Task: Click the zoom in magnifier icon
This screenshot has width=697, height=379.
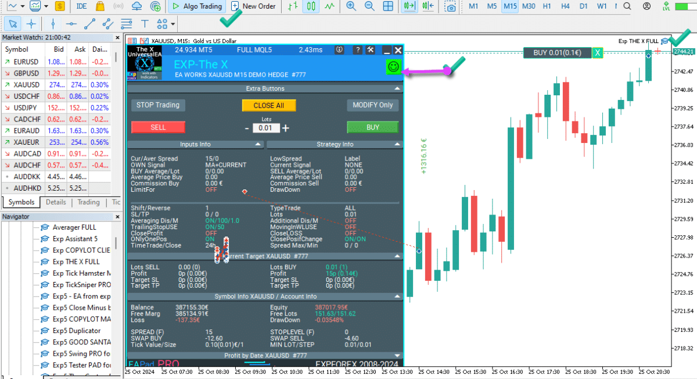Action: pyautogui.click(x=351, y=6)
